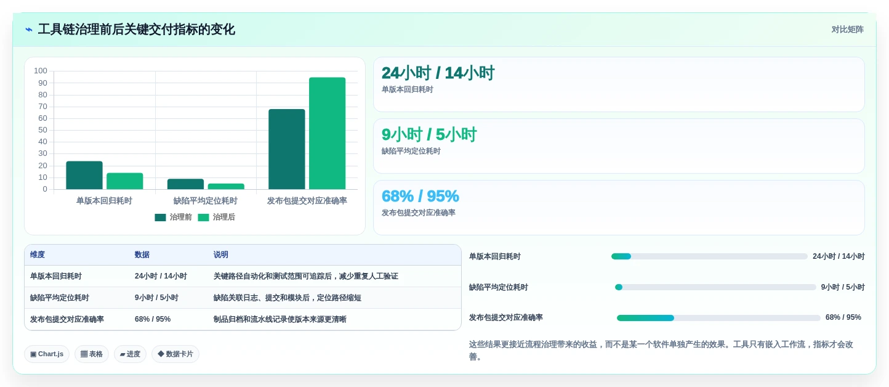Click chart axis label 缺陷平均定位耗时

pos(206,201)
